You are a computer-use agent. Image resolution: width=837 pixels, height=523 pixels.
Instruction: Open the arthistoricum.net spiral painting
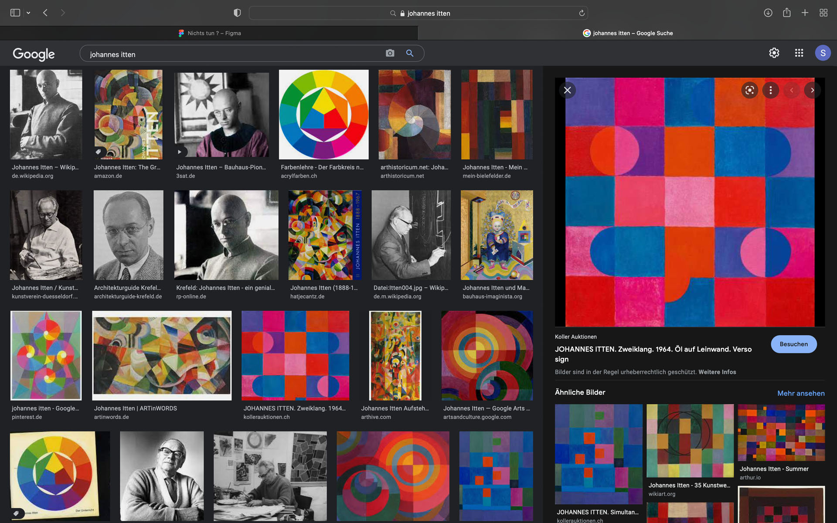pos(415,115)
